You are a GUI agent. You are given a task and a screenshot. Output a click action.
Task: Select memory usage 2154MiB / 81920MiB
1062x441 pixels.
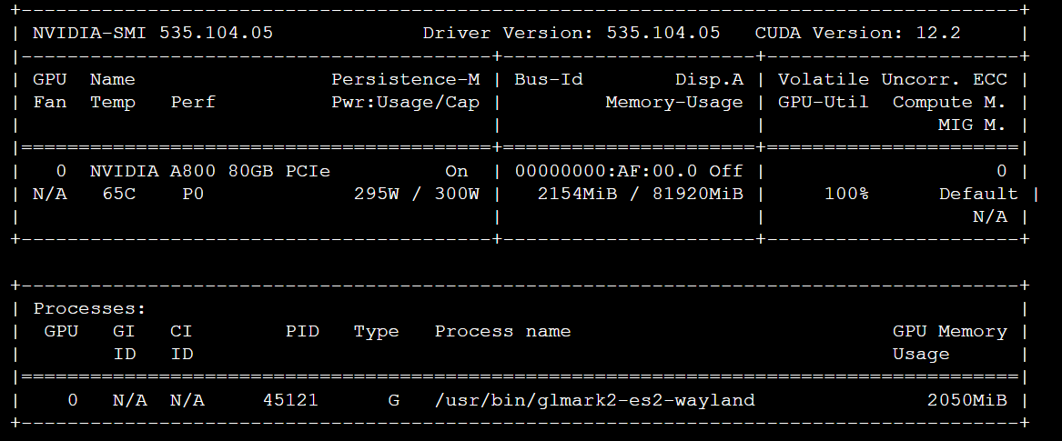point(640,194)
